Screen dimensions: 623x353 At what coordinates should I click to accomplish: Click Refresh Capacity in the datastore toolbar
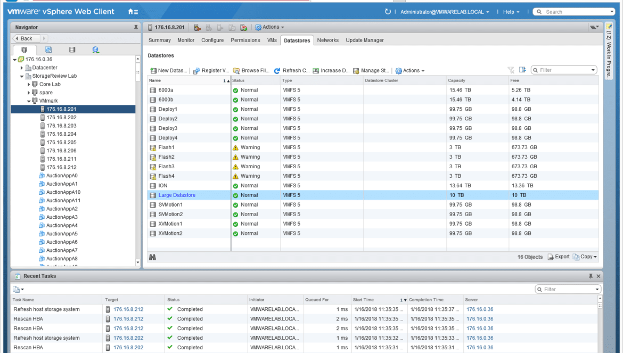tap(292, 71)
